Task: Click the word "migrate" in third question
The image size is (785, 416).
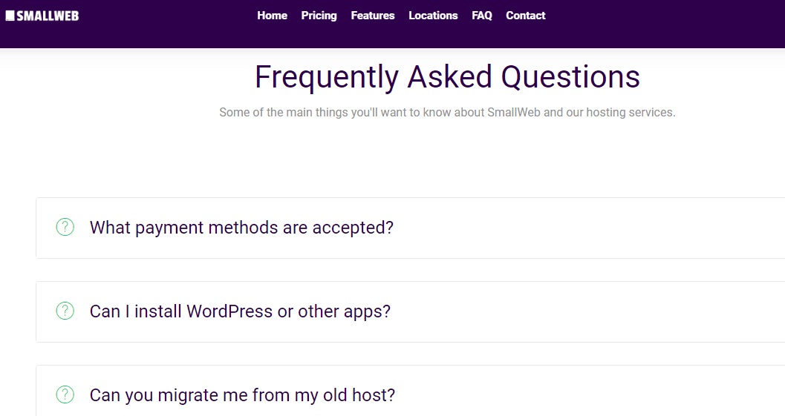Action: tap(188, 395)
